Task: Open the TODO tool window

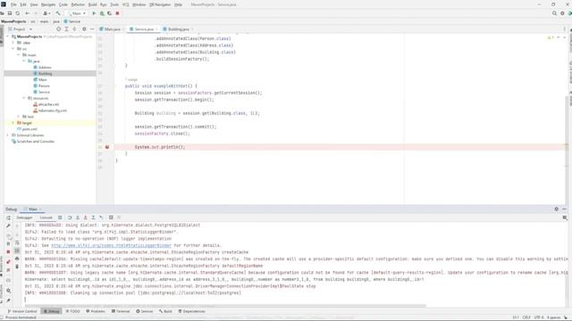Action: [x=72, y=311]
